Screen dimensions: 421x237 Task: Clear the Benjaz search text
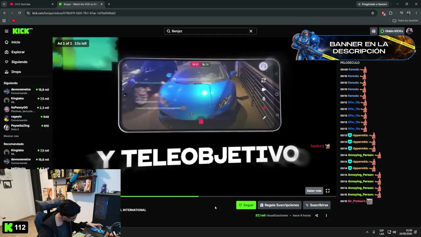251,31
